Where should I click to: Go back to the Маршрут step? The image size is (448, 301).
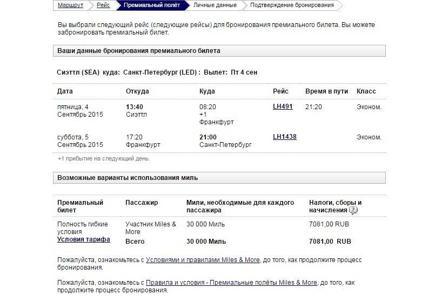coord(70,5)
